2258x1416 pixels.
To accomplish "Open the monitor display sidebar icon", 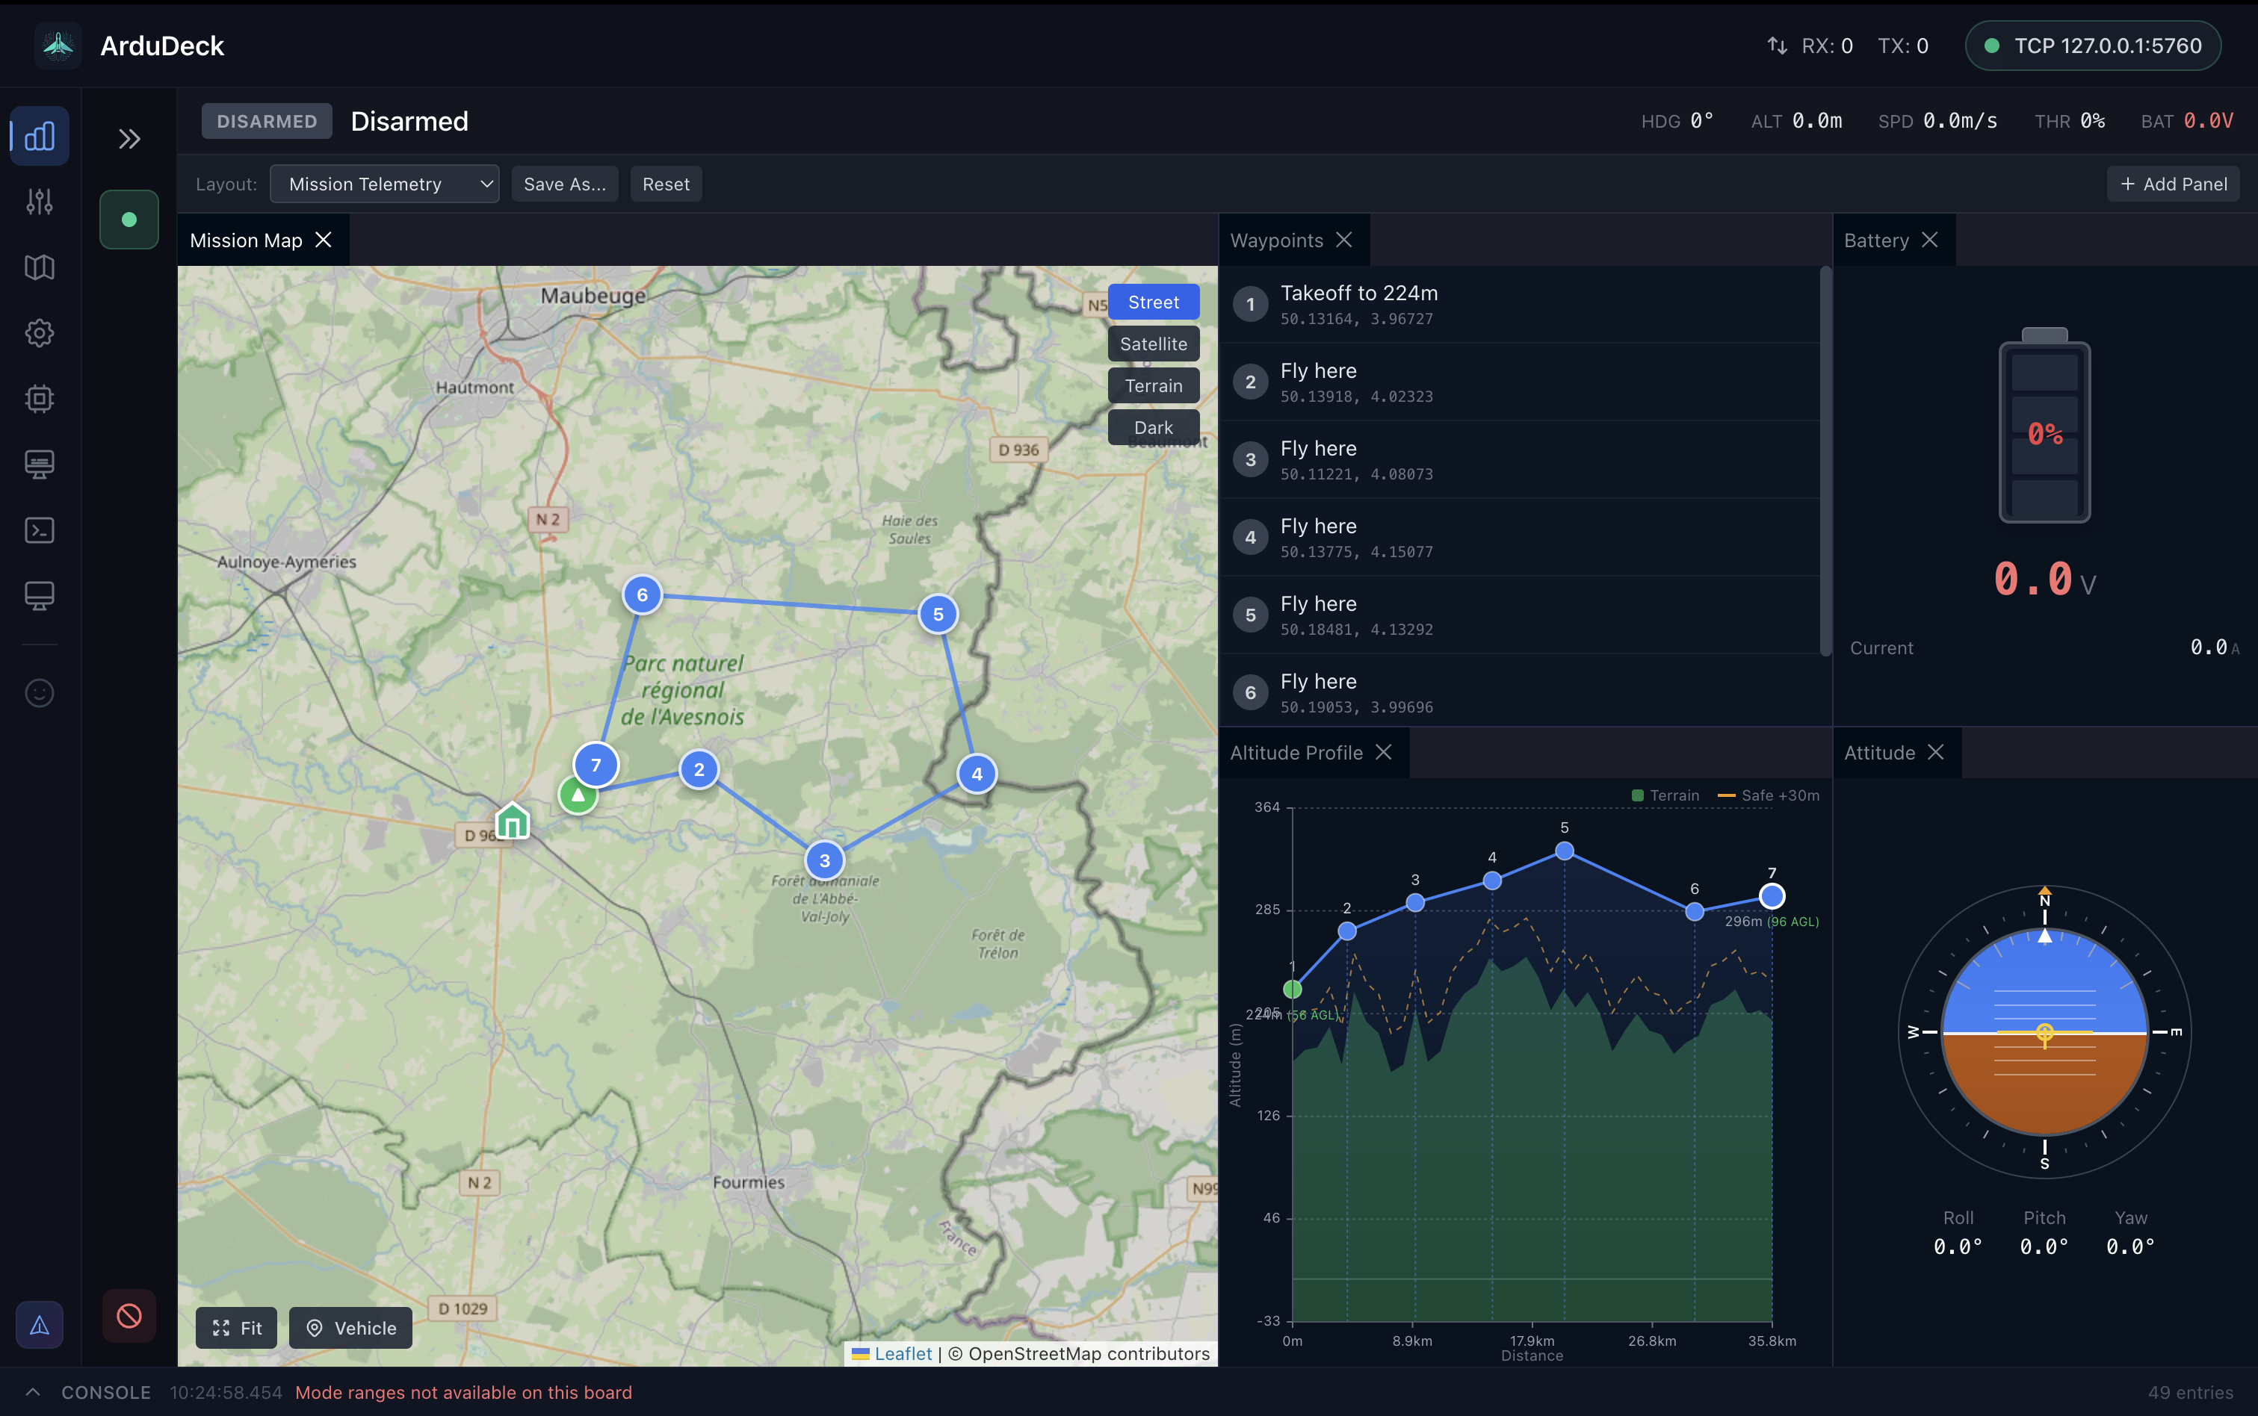I will (40, 596).
